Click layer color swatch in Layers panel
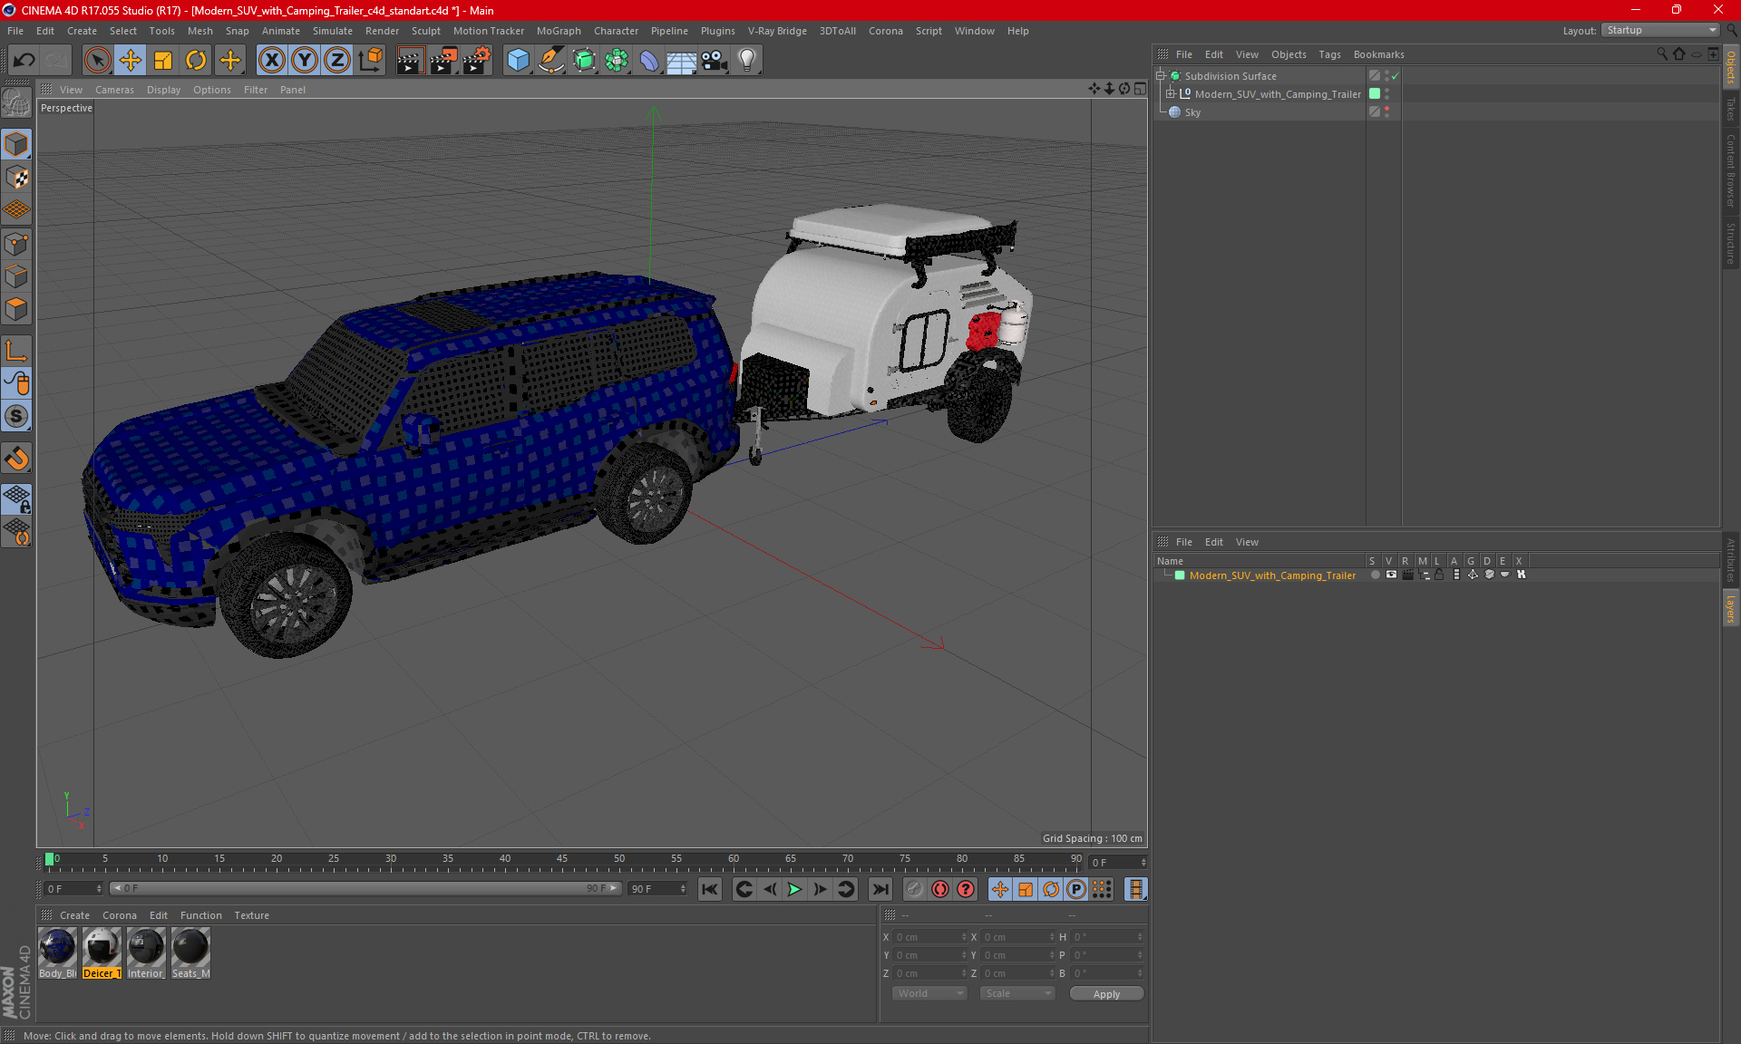 [x=1180, y=575]
